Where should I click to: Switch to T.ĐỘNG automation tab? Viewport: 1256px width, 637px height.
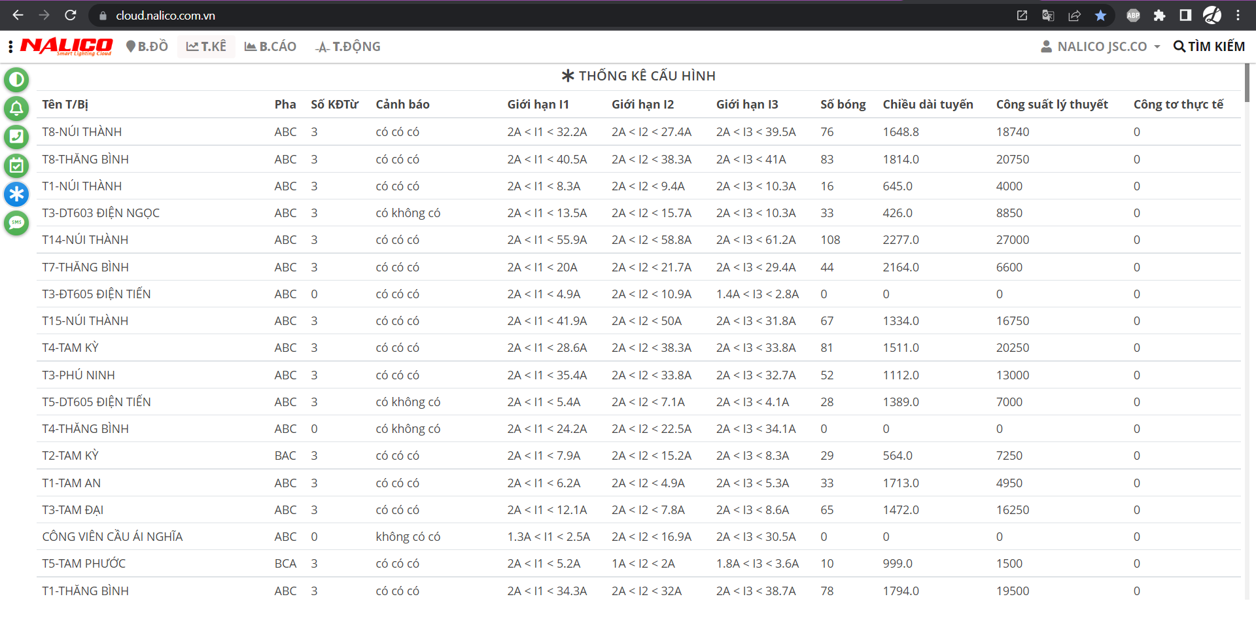pyautogui.click(x=348, y=46)
